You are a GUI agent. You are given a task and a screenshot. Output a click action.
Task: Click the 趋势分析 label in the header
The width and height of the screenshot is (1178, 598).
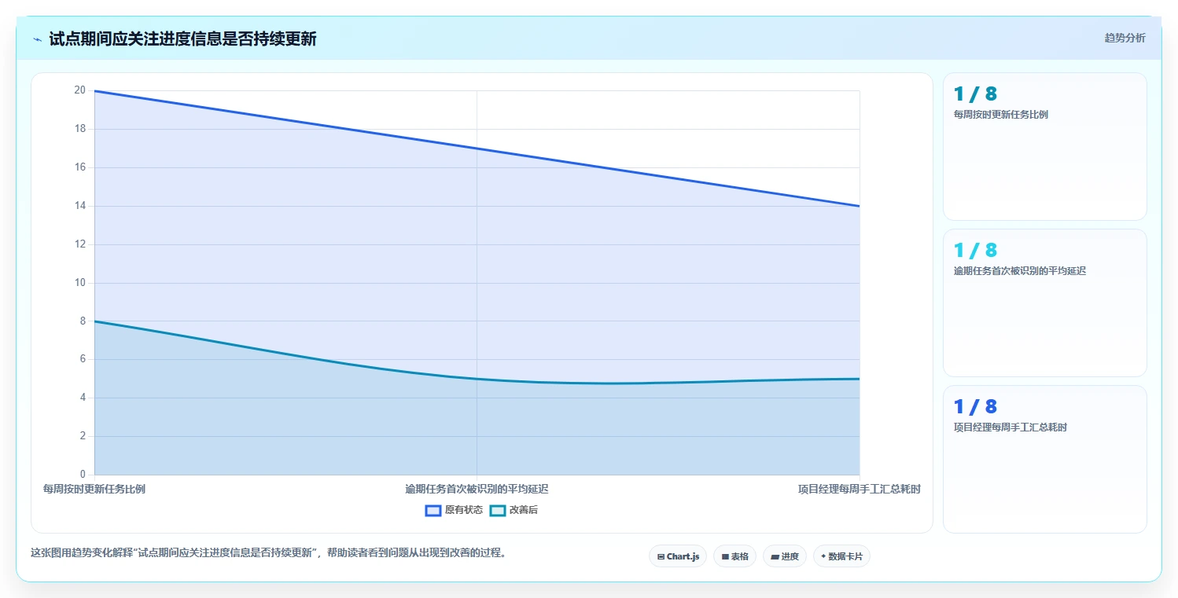tap(1125, 38)
